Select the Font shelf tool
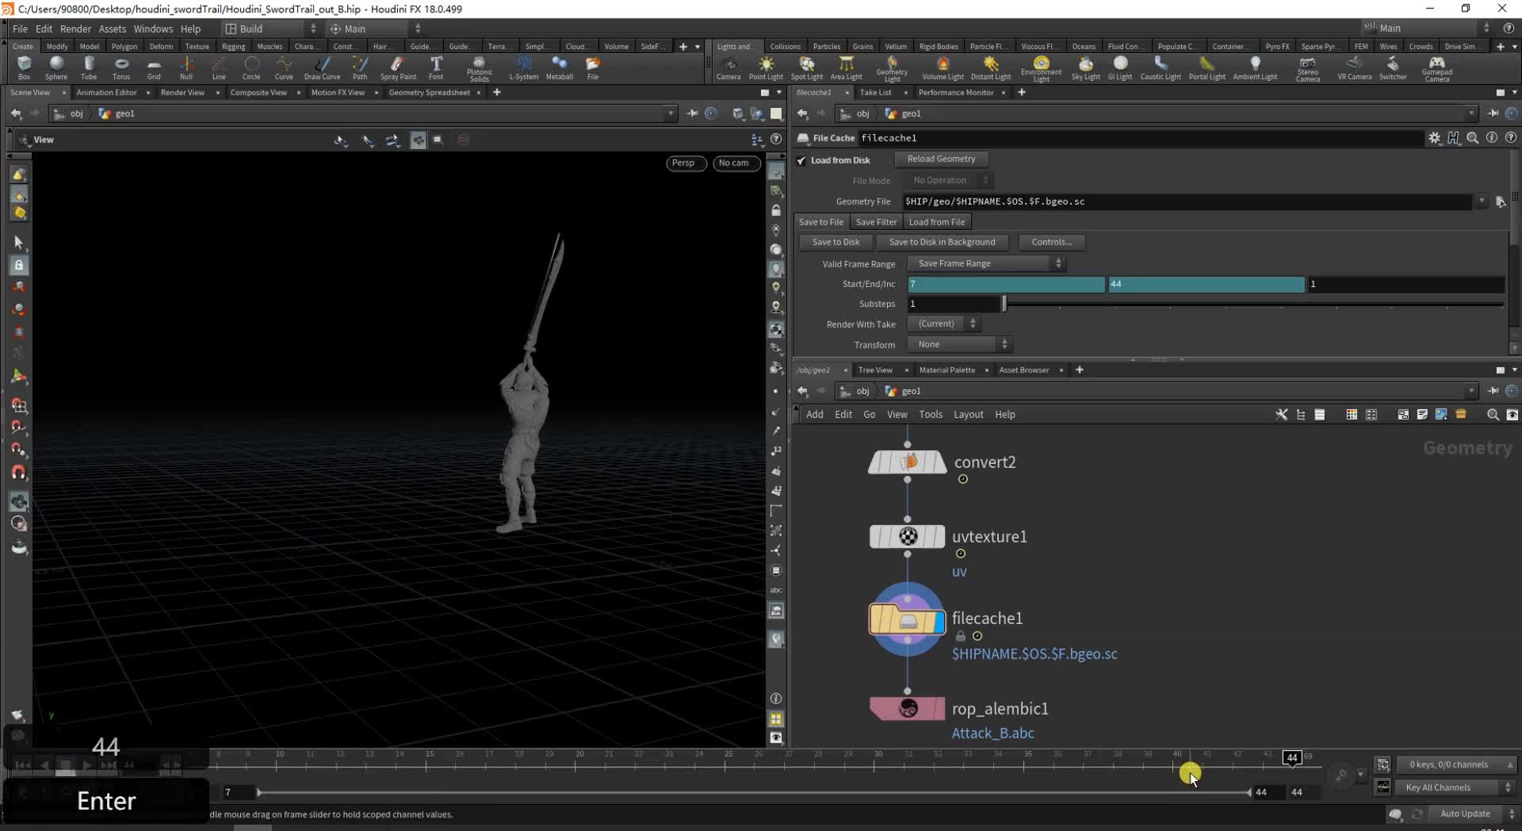Screen dimensions: 1522x831 pos(436,67)
